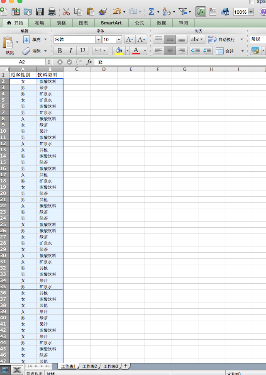The width and height of the screenshot is (266, 375).
Task: Toggle Underline formatting button
Action: (x=83, y=51)
